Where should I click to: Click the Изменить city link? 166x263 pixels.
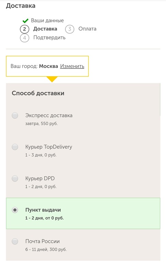(72, 66)
